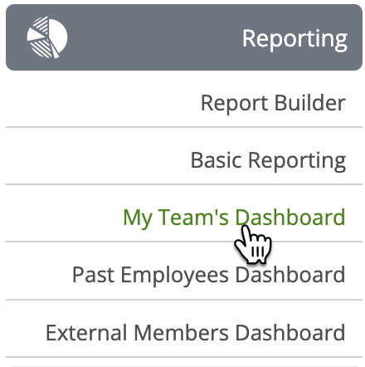Toggle the Reporting section via its title
Viewport: 365px width, 367px height.
click(294, 39)
